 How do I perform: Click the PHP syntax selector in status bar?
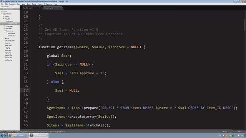point(239,132)
